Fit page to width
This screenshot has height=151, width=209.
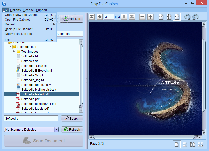177,17
